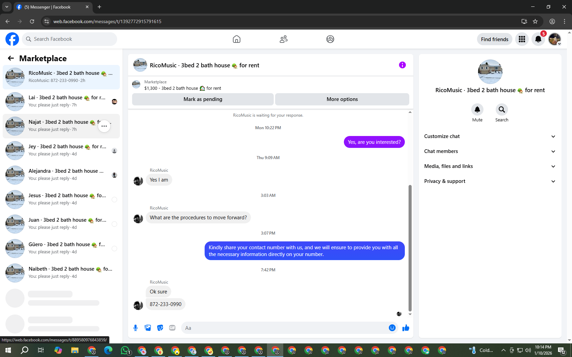Image resolution: width=572 pixels, height=357 pixels.
Task: Open the Naibeth 3bed 2 bath conversation
Action: click(x=61, y=273)
